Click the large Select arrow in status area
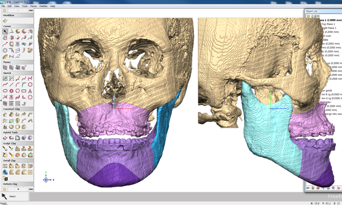342x205 pixels. pyautogui.click(x=5, y=196)
